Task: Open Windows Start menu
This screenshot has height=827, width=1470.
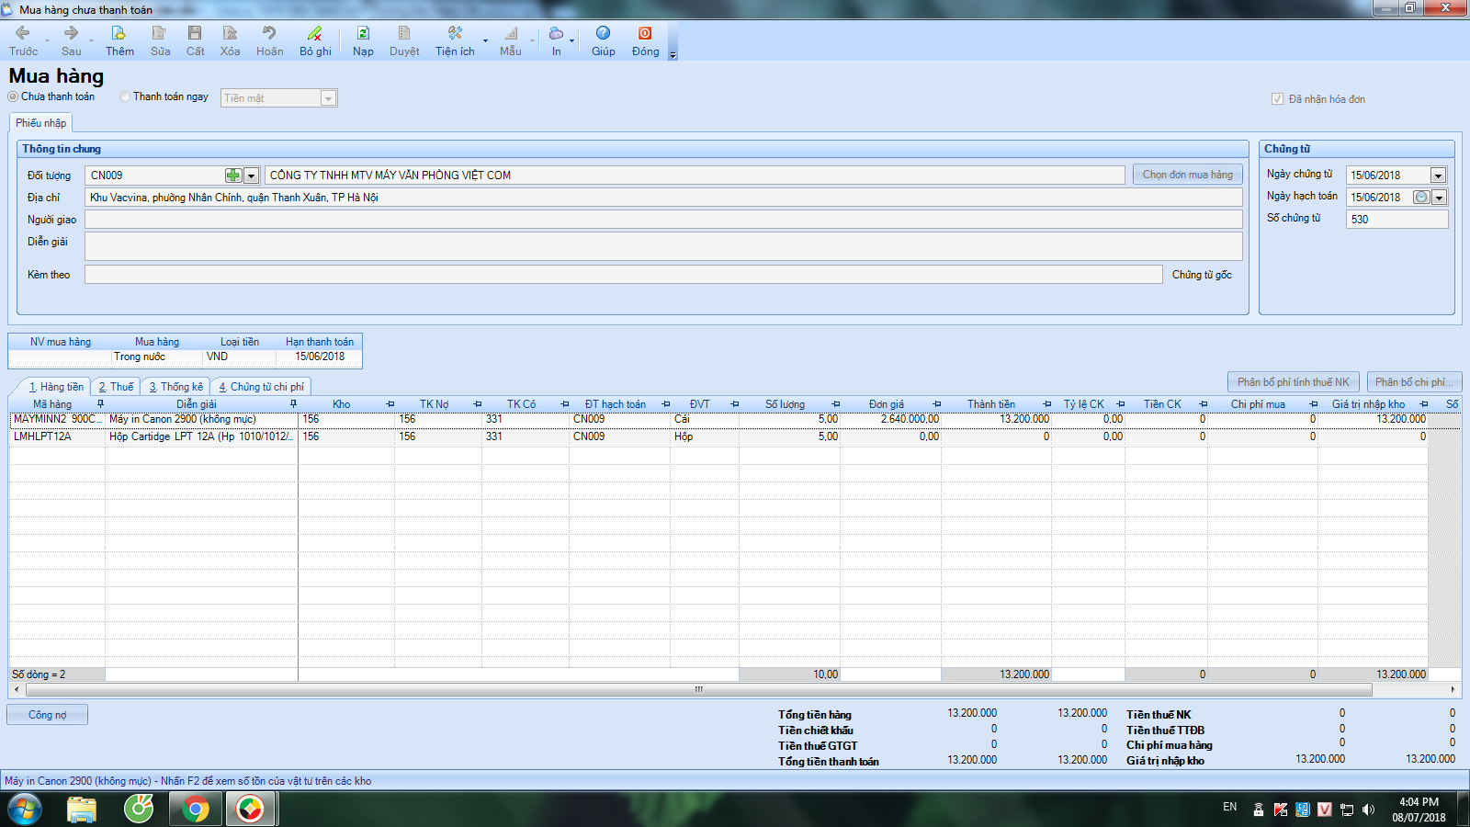Action: 25,810
